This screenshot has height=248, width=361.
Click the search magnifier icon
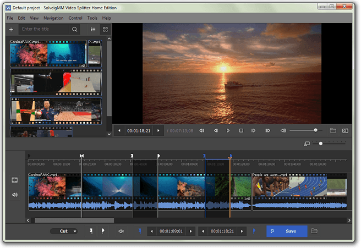coord(75,29)
